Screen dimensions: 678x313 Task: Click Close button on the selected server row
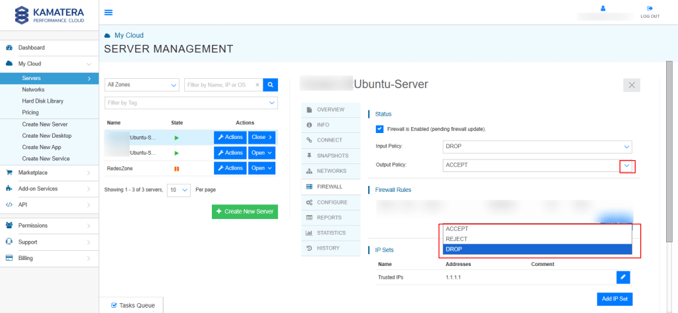click(x=262, y=138)
